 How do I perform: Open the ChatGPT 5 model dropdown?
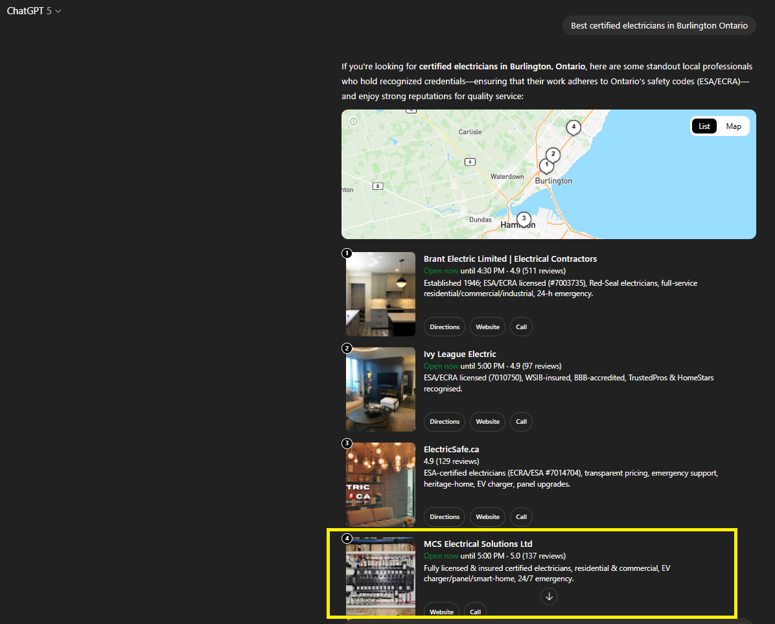(x=34, y=11)
